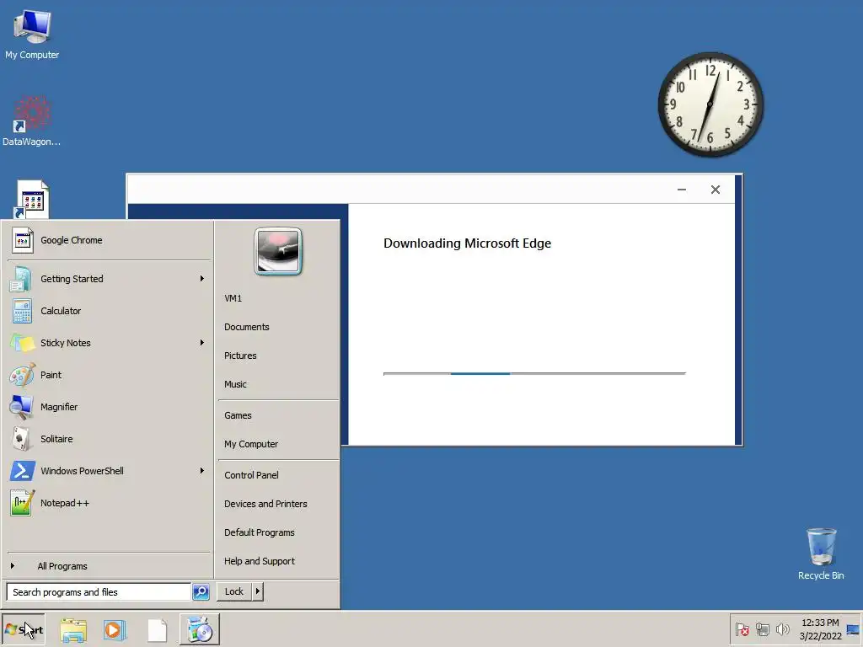
Task: Select desktop shortcut icon above Start menu
Action: pyautogui.click(x=31, y=199)
